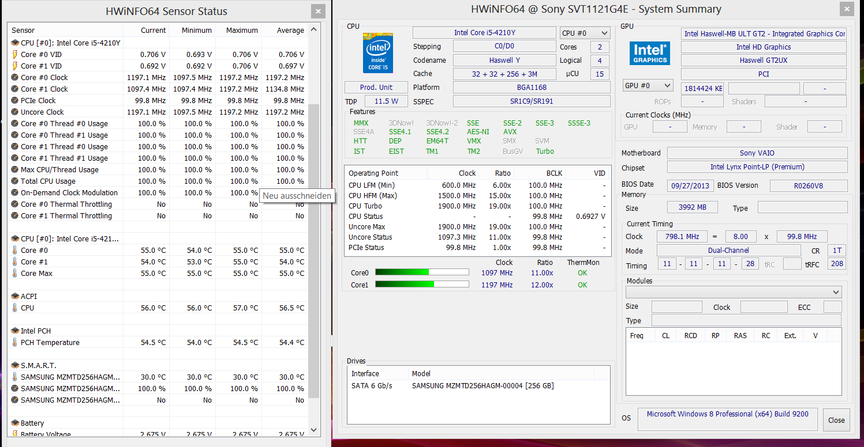Viewport: 864px width, 447px height.
Task: Click the lightning icon beside Core #0 VID
Action: click(x=15, y=54)
